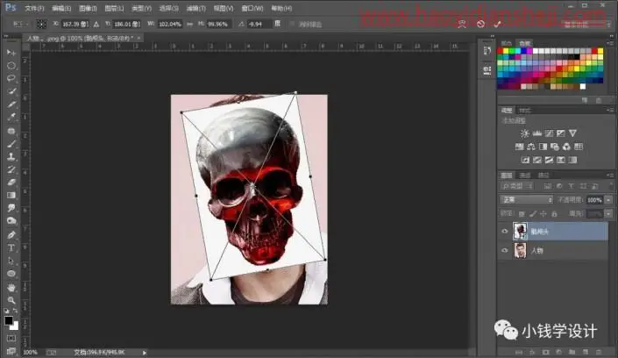618x358 pixels.
Task: Select the Crop tool
Action: pyautogui.click(x=11, y=104)
